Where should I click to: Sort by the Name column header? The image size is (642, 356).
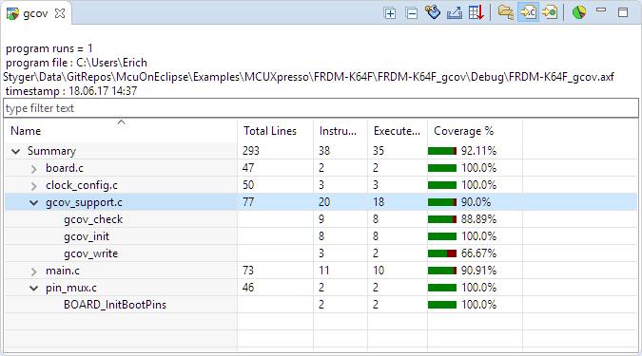[121, 131]
